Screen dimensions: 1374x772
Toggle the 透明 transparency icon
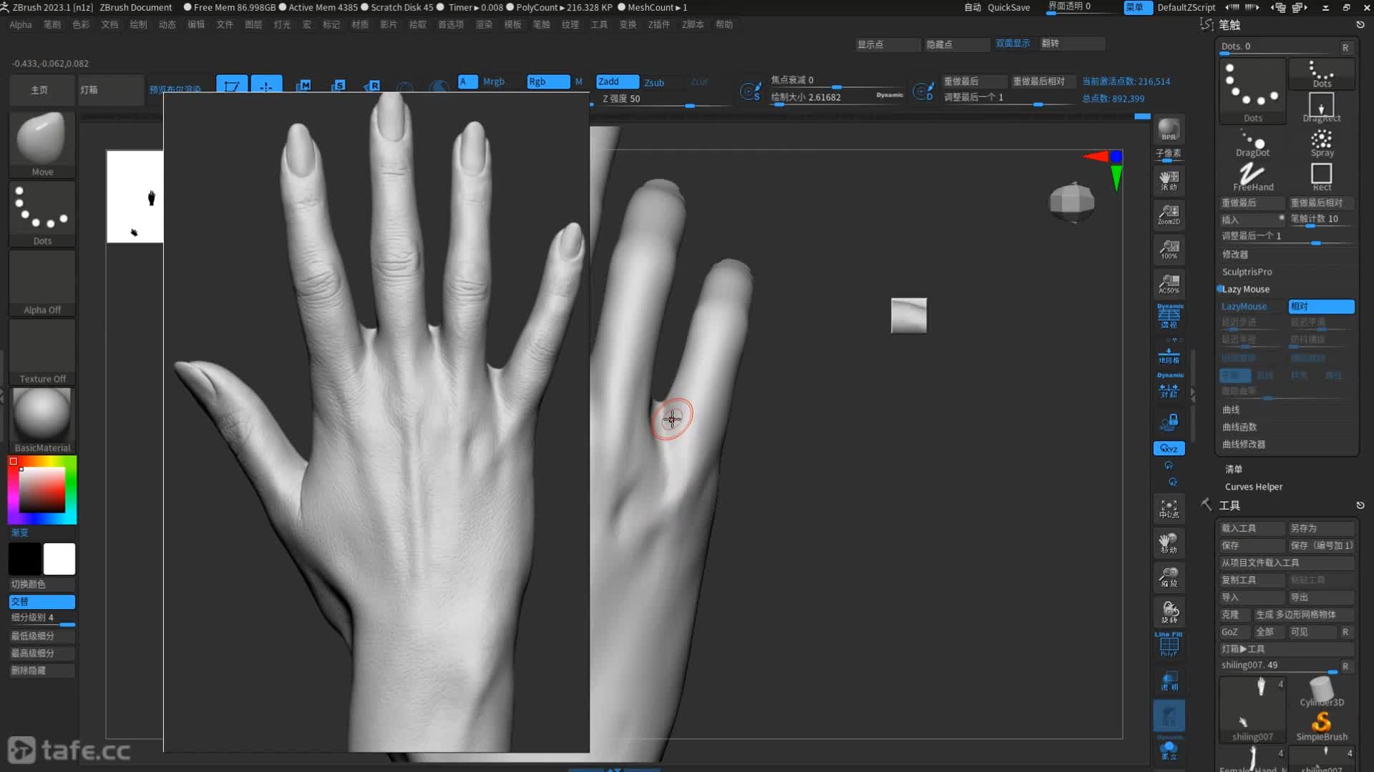point(1169,681)
